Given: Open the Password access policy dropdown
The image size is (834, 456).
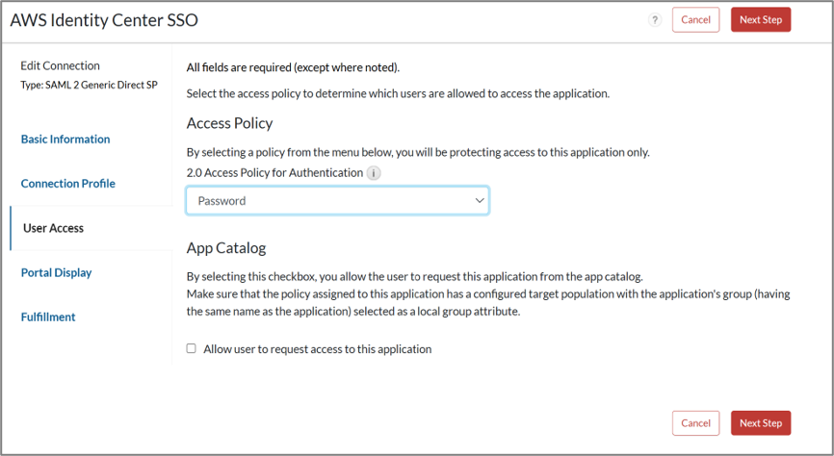Looking at the screenshot, I should pyautogui.click(x=337, y=201).
